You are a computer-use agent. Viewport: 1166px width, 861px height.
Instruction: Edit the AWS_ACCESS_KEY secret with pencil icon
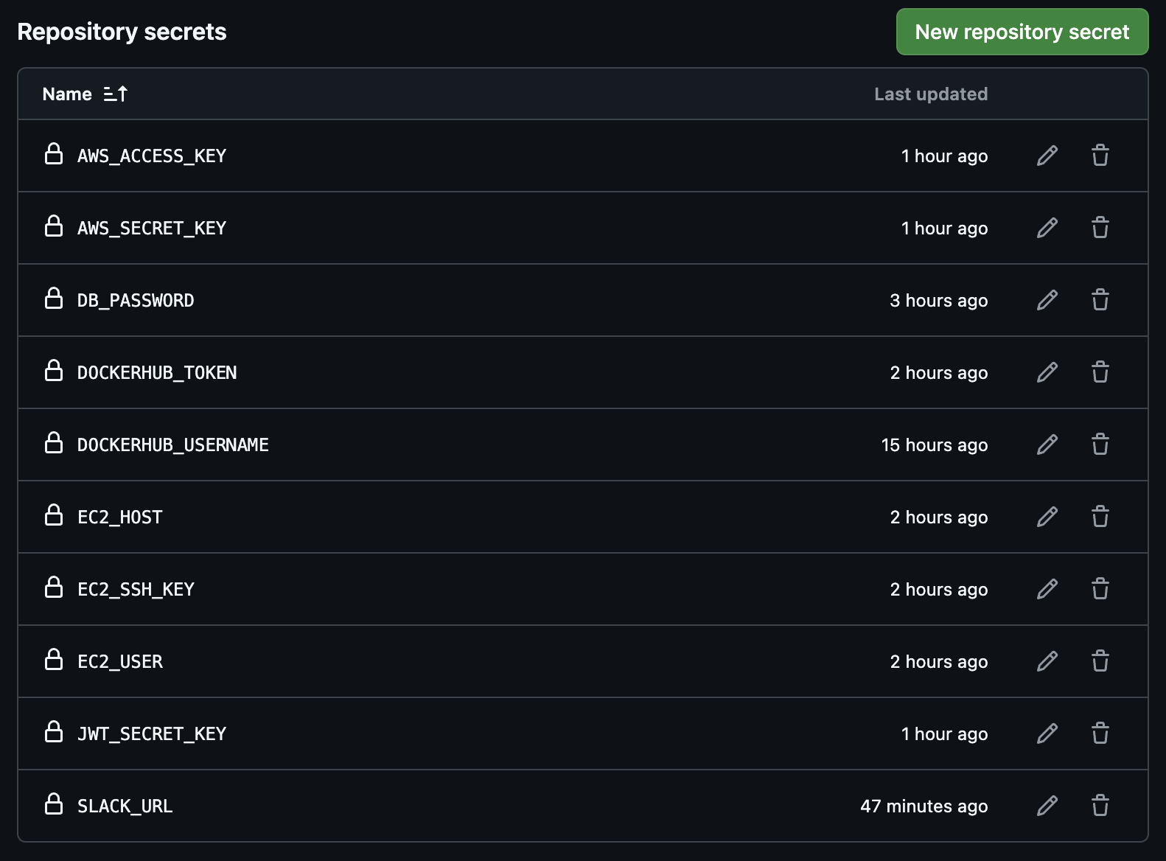click(x=1047, y=156)
